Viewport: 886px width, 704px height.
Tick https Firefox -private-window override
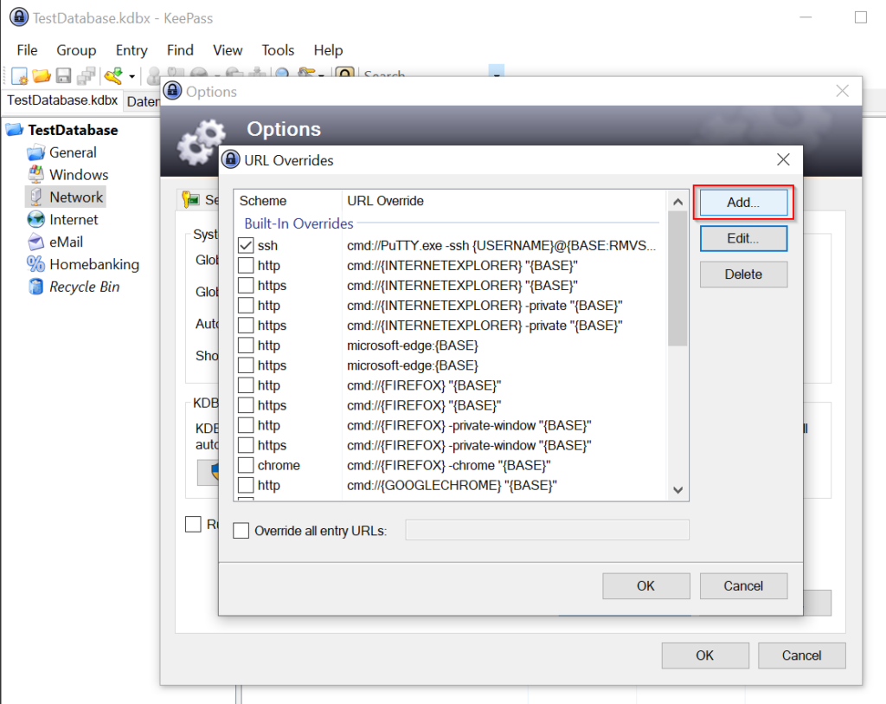click(246, 445)
